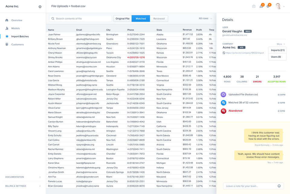Click the red phone number 4-(331)735-1276
The height and width of the screenshot is (194, 290).
point(136,57)
